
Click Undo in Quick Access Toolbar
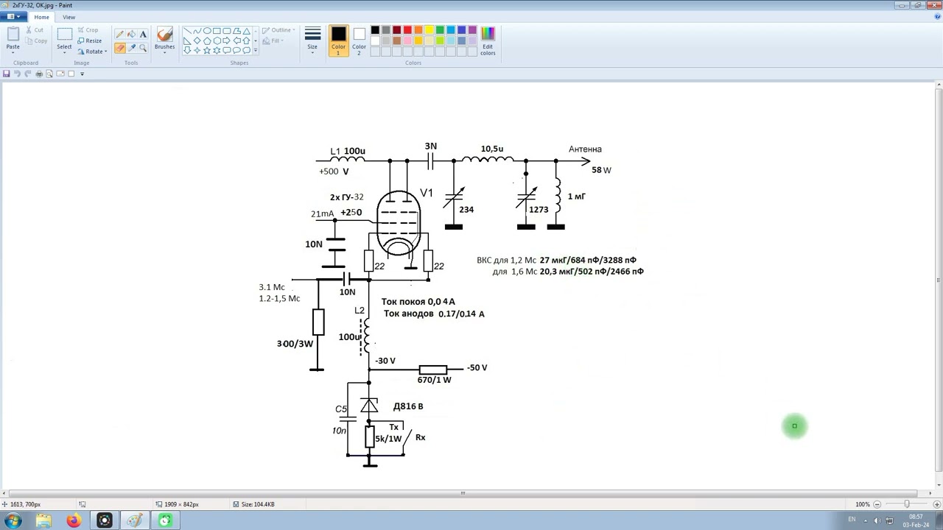click(x=18, y=74)
